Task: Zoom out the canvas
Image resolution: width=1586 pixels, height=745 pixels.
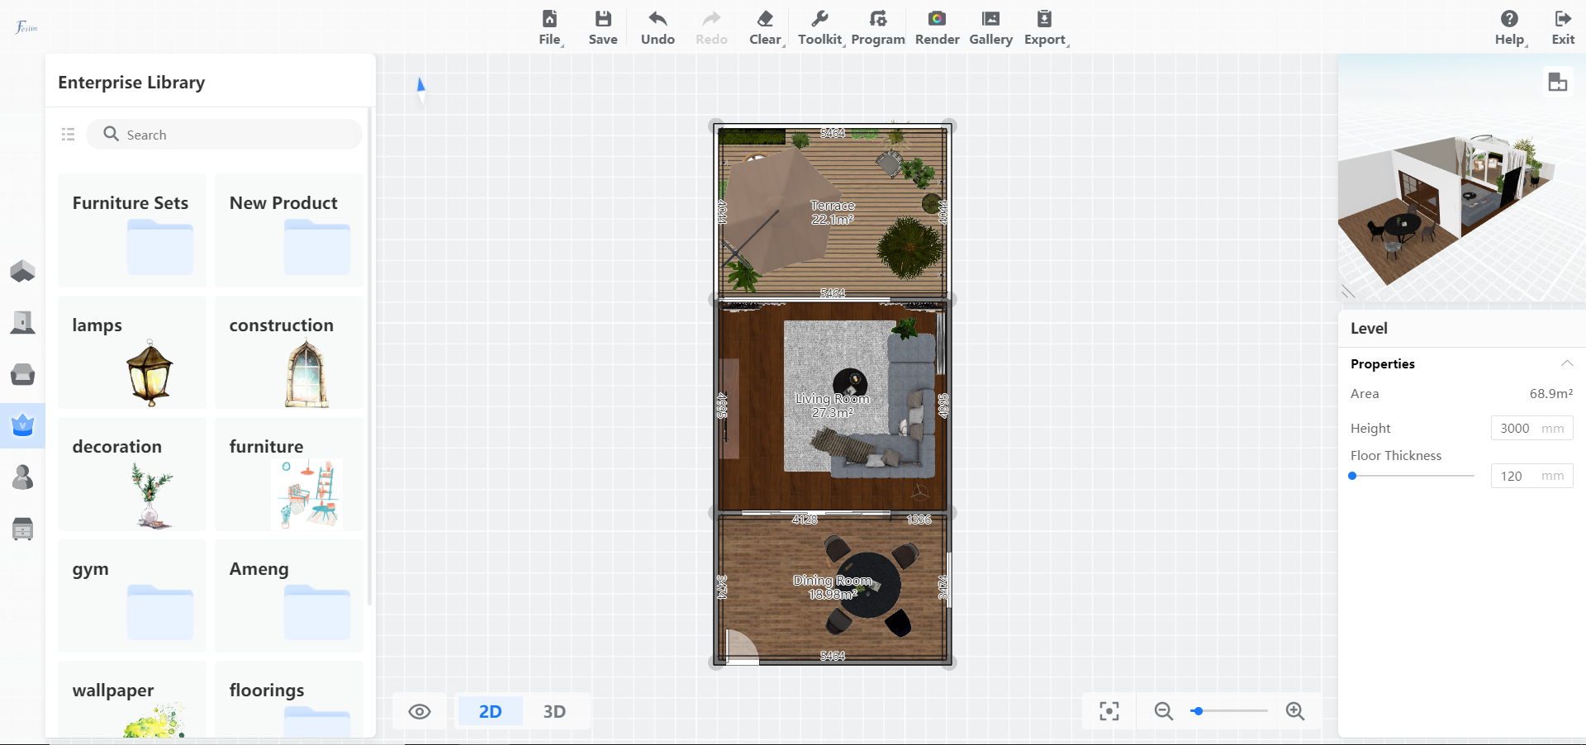Action: (x=1164, y=711)
